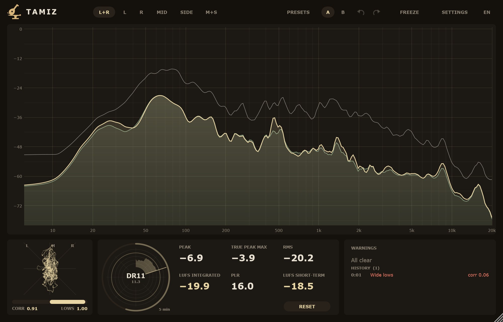Toggle FREEZE on the spectrum
The width and height of the screenshot is (503, 322).
point(409,12)
